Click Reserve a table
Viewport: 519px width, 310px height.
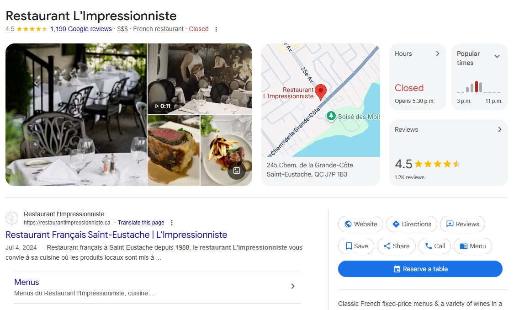click(x=420, y=269)
